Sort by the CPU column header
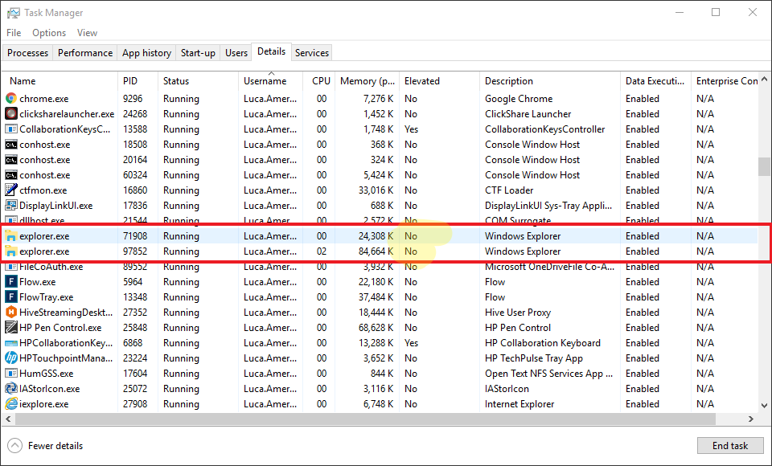This screenshot has width=772, height=466. (319, 81)
